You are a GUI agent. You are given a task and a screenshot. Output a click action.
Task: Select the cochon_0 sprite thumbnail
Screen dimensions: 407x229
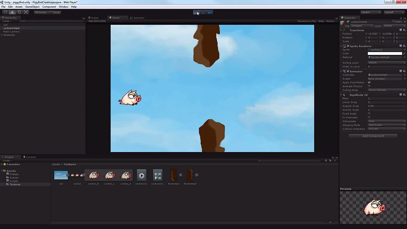[x=93, y=175]
